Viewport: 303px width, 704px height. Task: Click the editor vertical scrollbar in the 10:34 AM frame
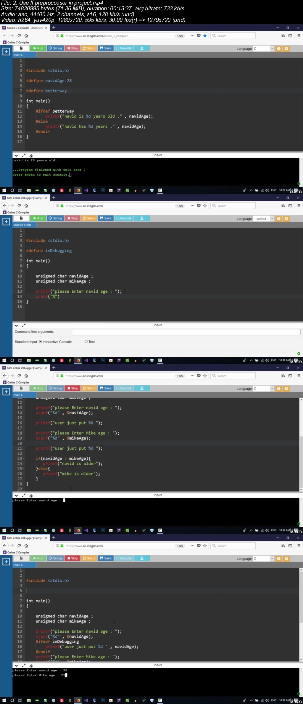301,444
